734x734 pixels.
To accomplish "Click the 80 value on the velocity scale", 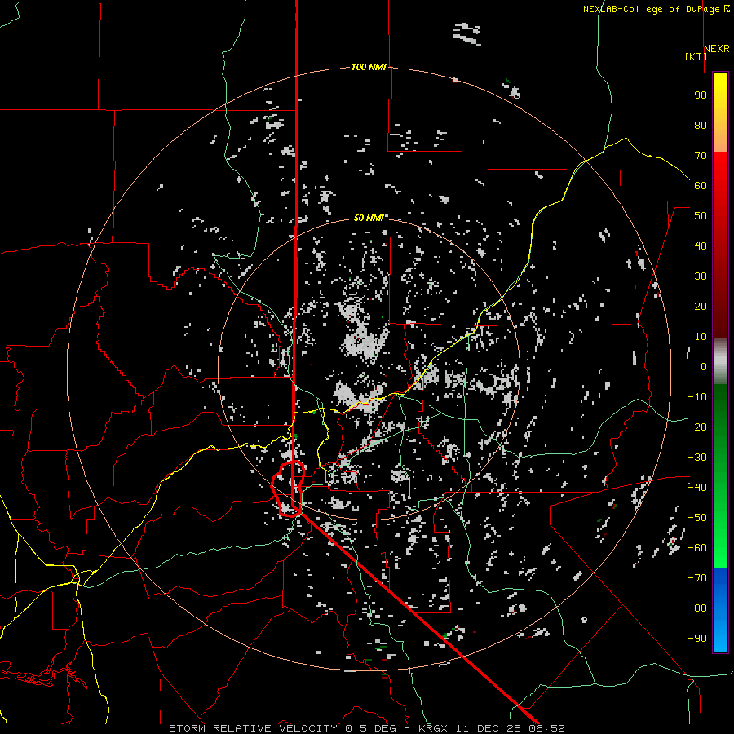I will [701, 125].
